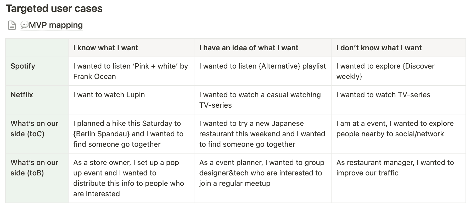The image size is (471, 208).
Task: Click the event planner regular meetup cell
Action: [262, 178]
